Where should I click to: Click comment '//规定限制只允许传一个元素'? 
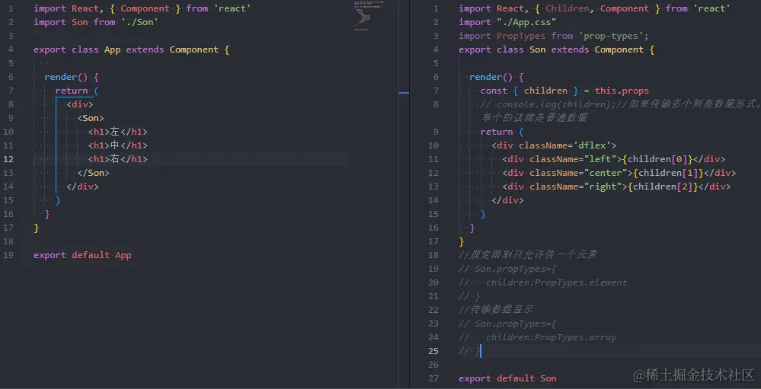tap(528, 255)
